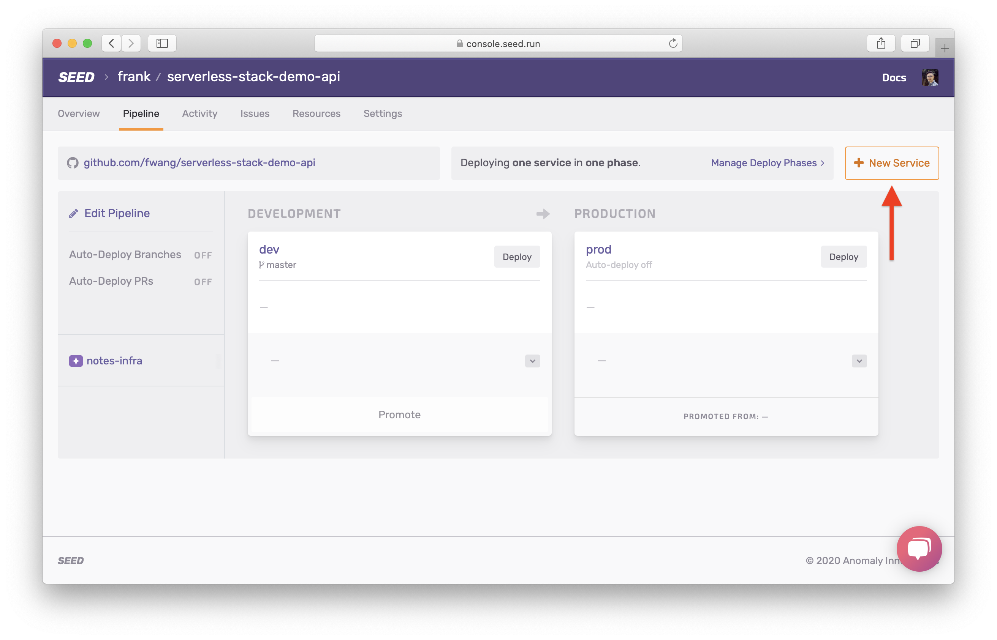
Task: Toggle Auto-Deploy Branches OFF setting
Action: point(203,255)
